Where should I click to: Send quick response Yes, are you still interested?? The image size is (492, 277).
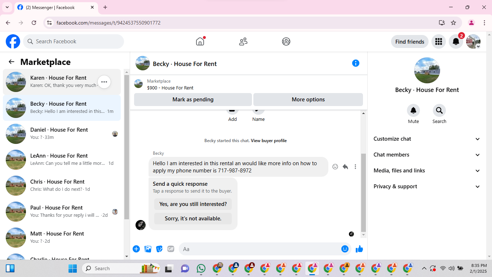coord(193,204)
